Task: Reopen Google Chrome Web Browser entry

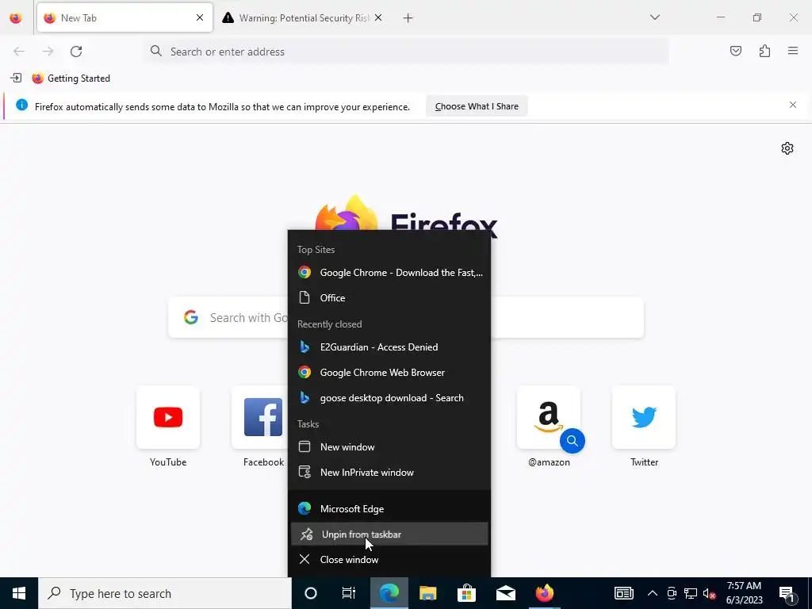Action: click(389, 373)
